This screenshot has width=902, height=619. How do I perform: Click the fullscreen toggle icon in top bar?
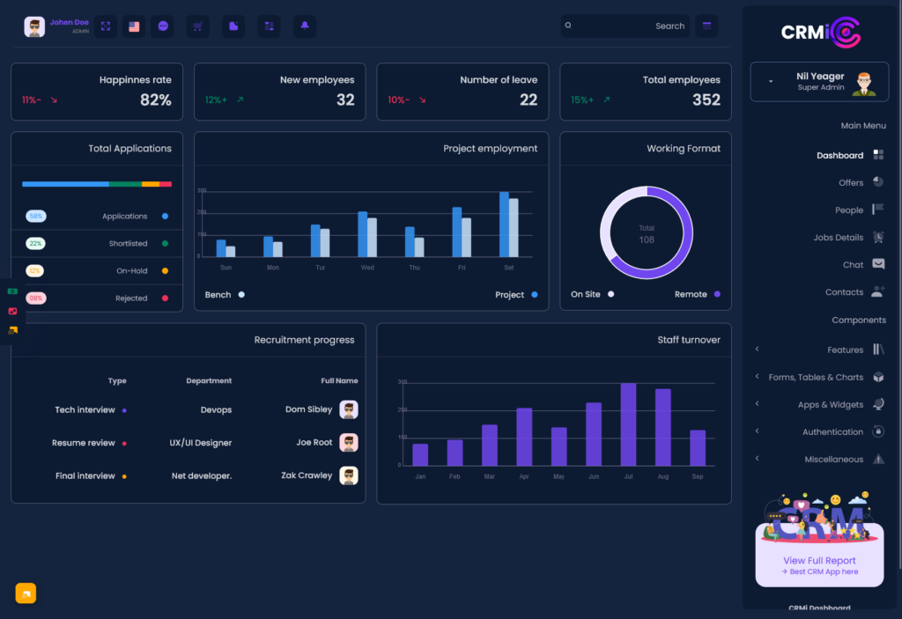(x=106, y=26)
